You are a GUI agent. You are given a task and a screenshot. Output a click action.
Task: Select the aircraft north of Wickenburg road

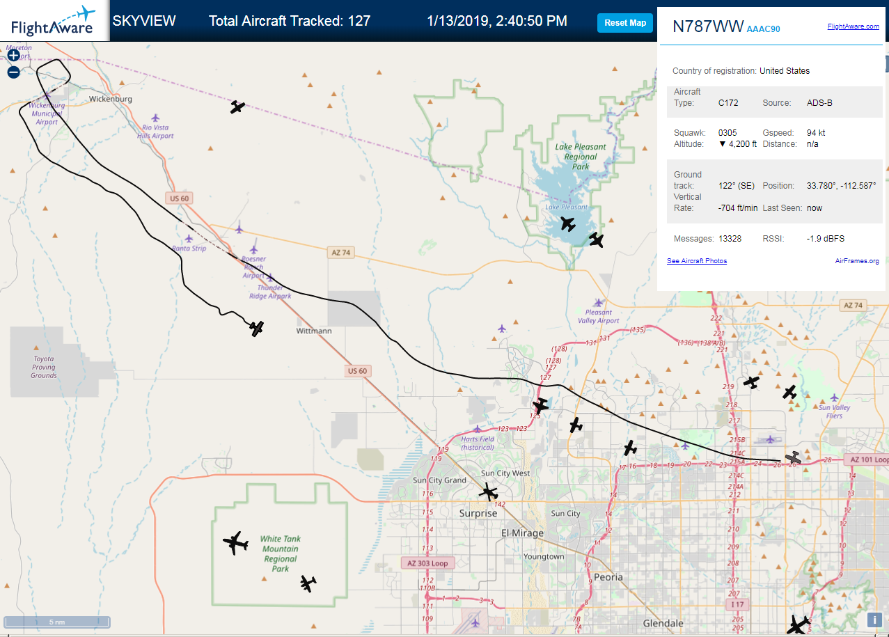coord(237,107)
